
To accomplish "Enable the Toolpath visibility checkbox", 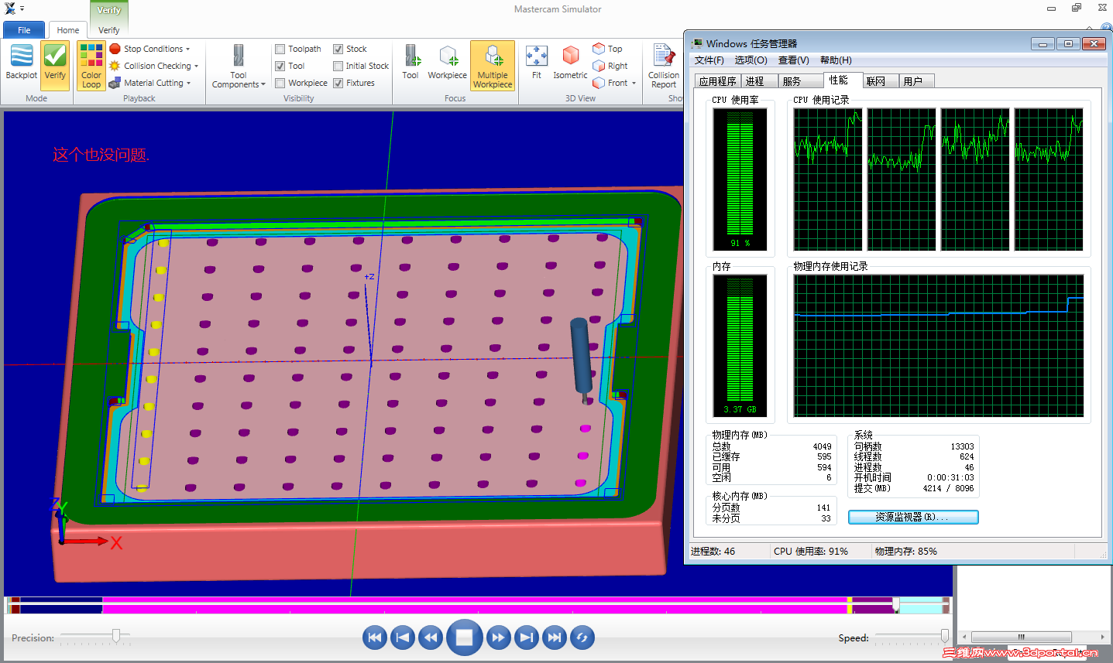I will point(280,49).
